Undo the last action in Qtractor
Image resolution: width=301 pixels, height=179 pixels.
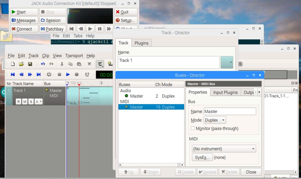[x=43, y=64]
